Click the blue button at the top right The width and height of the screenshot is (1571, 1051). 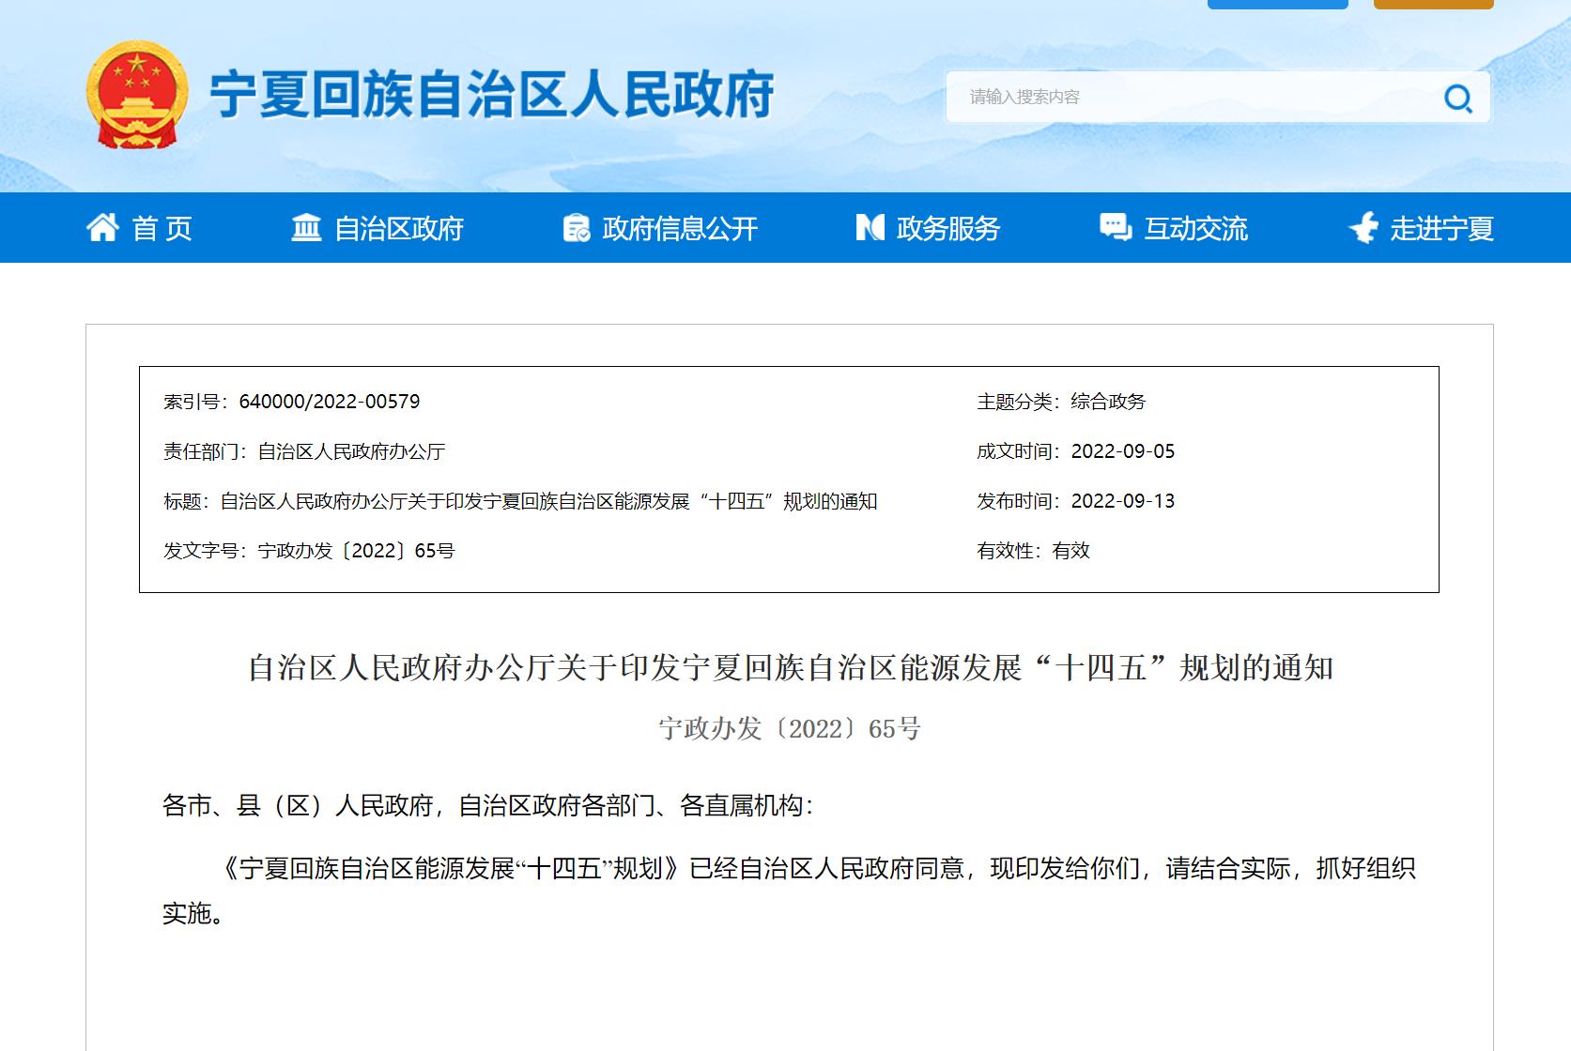coord(1278,3)
